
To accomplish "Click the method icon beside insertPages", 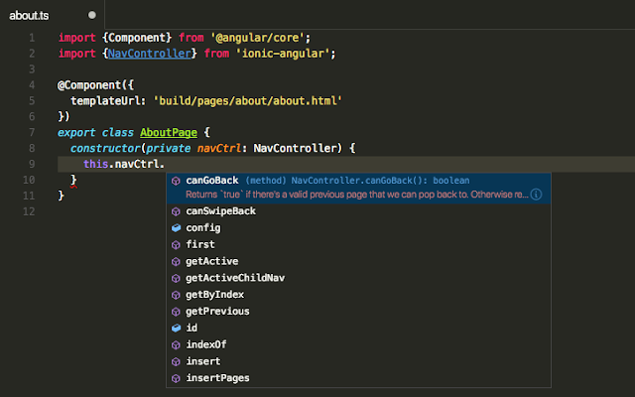I will tap(176, 378).
